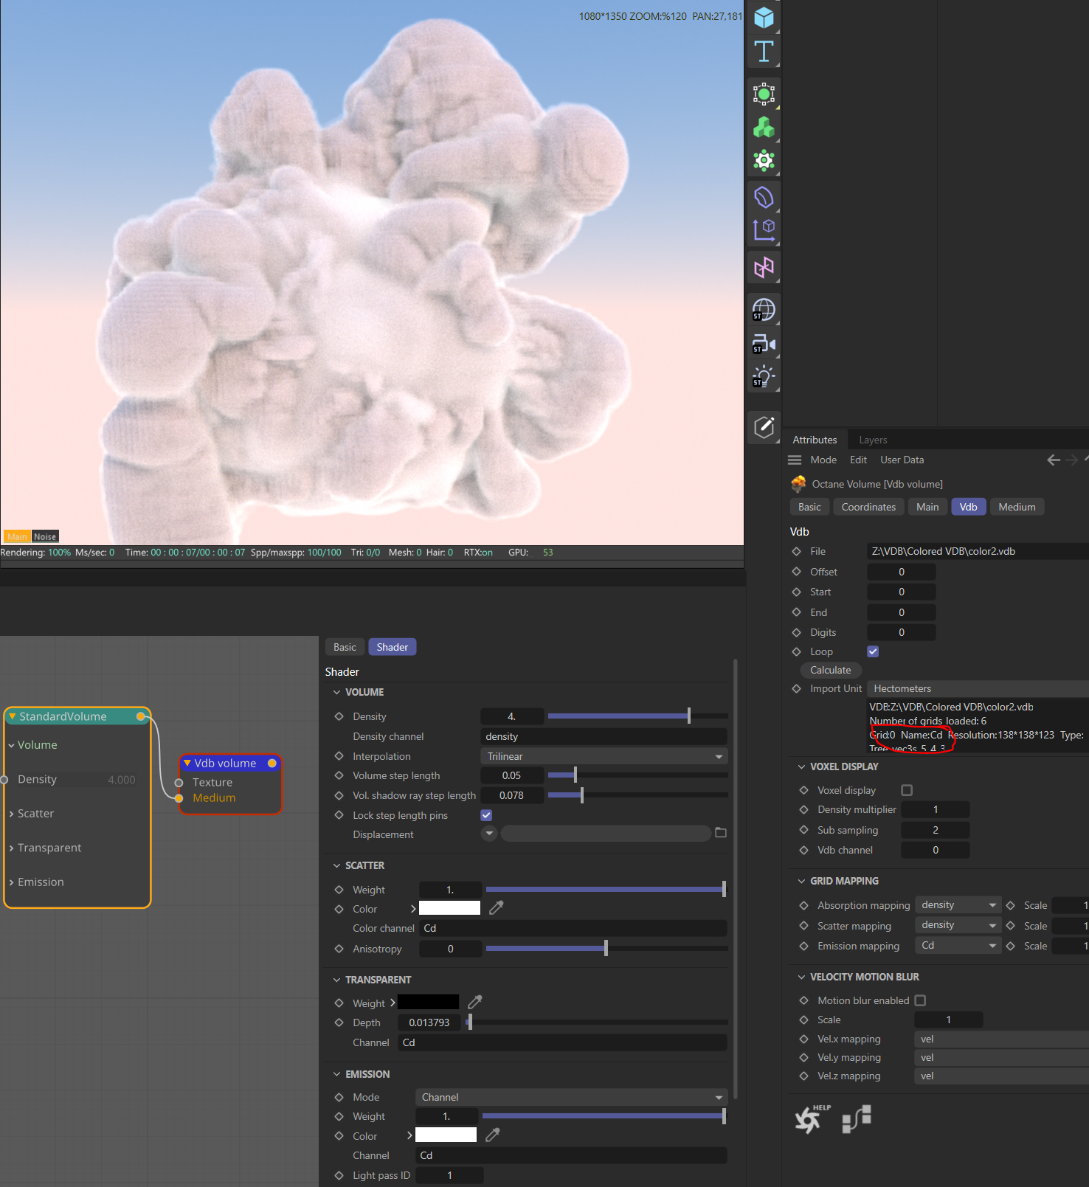Click keyframe diamond next to Anisotropy

tap(339, 949)
